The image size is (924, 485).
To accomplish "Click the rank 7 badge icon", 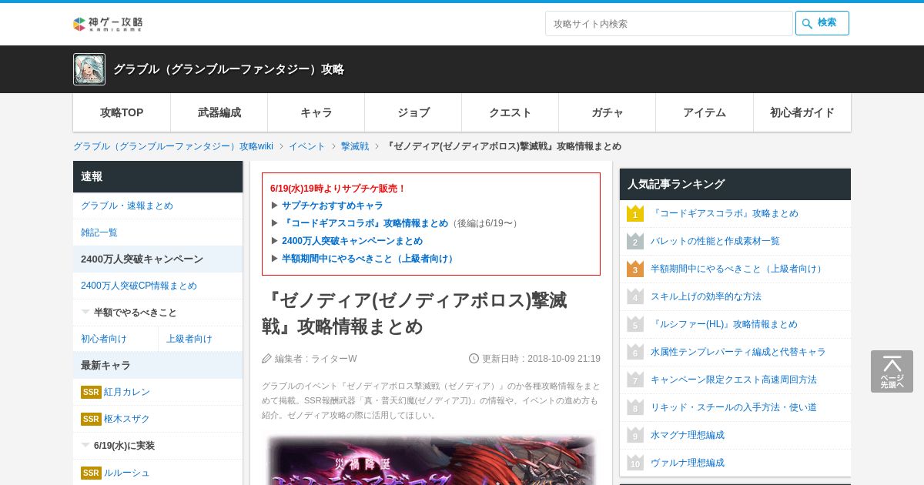I will click(x=635, y=380).
